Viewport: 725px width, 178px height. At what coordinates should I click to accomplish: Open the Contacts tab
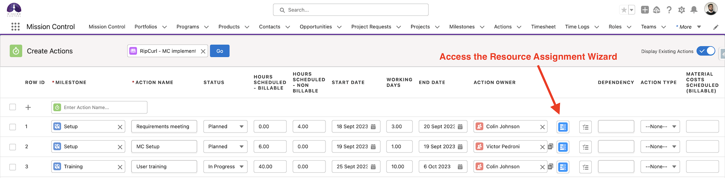[270, 27]
